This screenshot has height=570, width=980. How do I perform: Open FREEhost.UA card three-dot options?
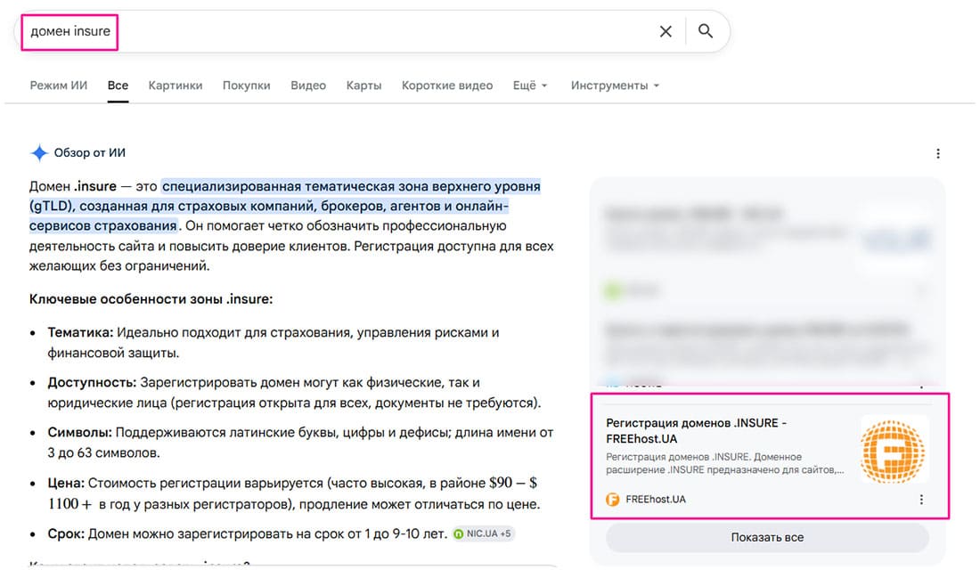921,500
